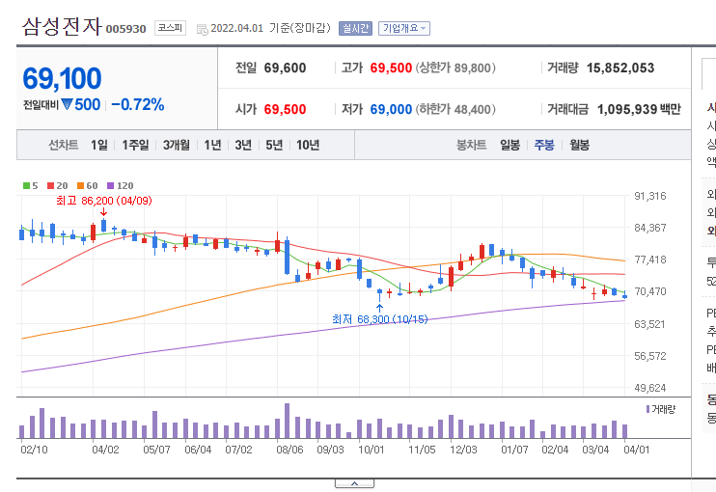Click the green 5 moving average swatch
The image size is (716, 492).
[26, 186]
